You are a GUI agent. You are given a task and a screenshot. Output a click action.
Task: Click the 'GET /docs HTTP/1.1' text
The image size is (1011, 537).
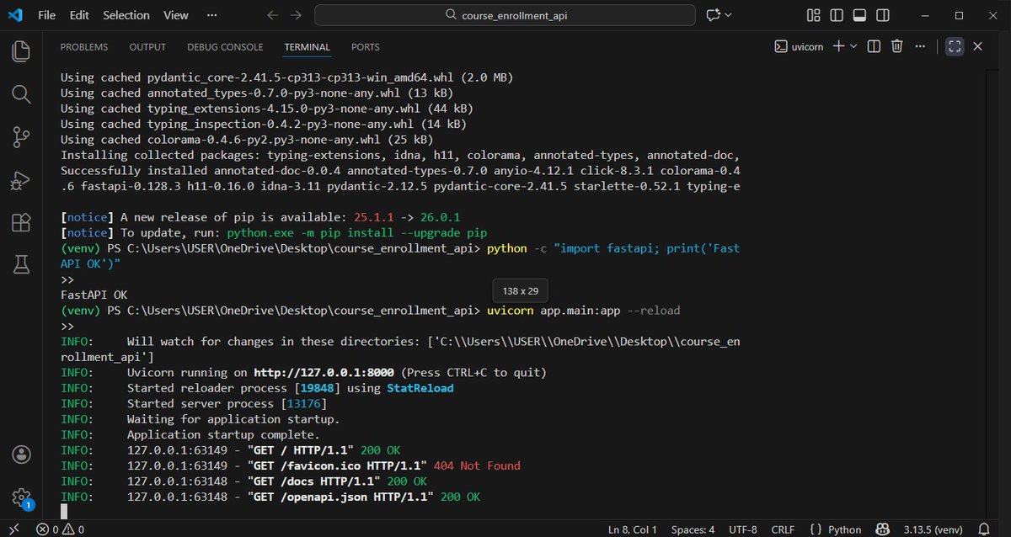(315, 481)
